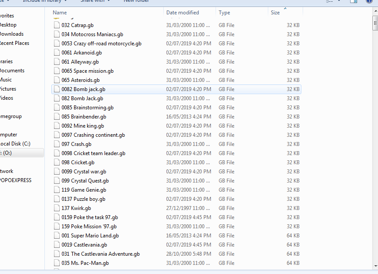Open Downloads in the navigation pane
Screen dimensions: 378x274
tap(11, 34)
